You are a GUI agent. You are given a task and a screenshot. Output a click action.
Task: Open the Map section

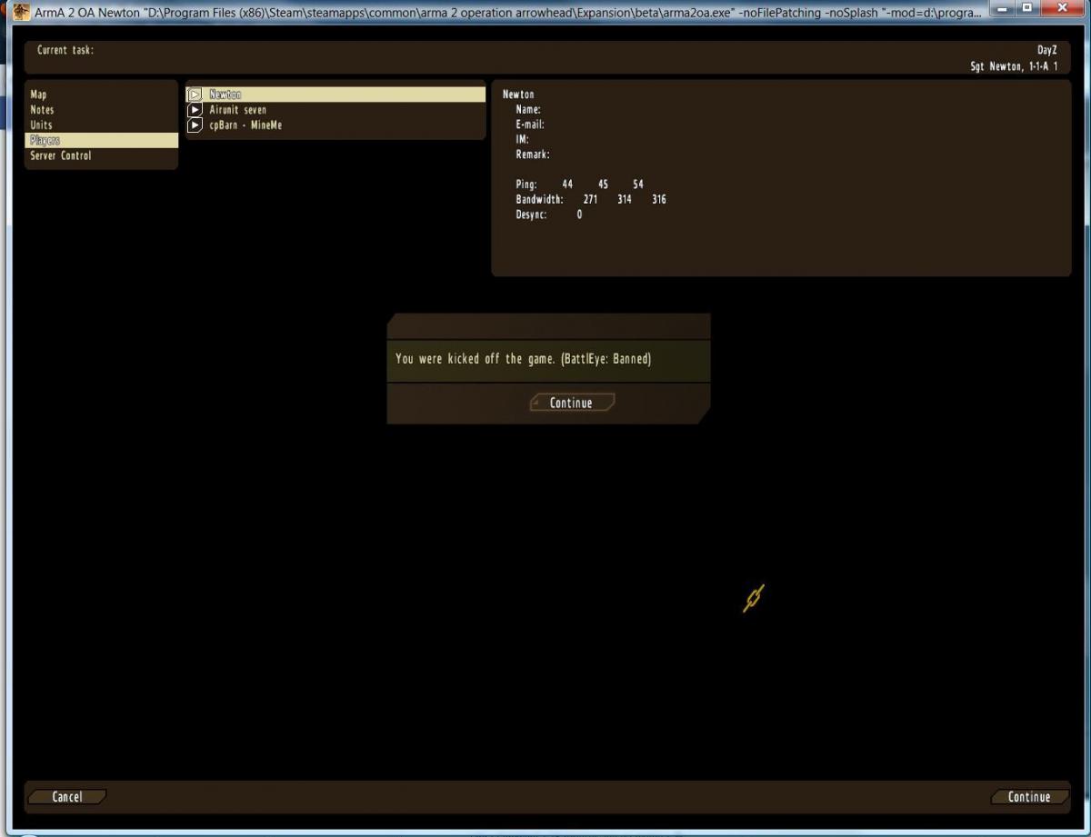(38, 95)
